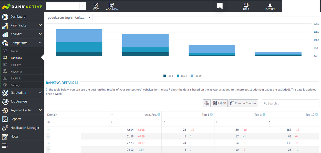Image resolution: width=321 pixels, height=153 pixels.
Task: Click the Domain filter operator icon
Action: pyautogui.click(x=49, y=122)
